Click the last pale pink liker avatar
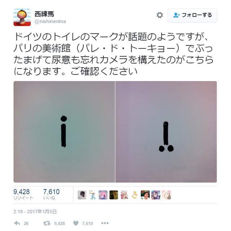 click(166, 195)
